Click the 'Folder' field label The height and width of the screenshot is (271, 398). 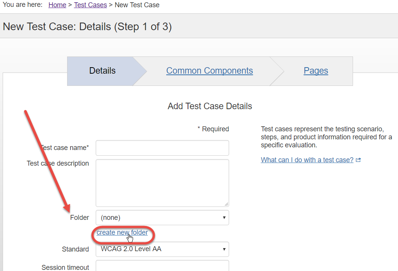[79, 218]
